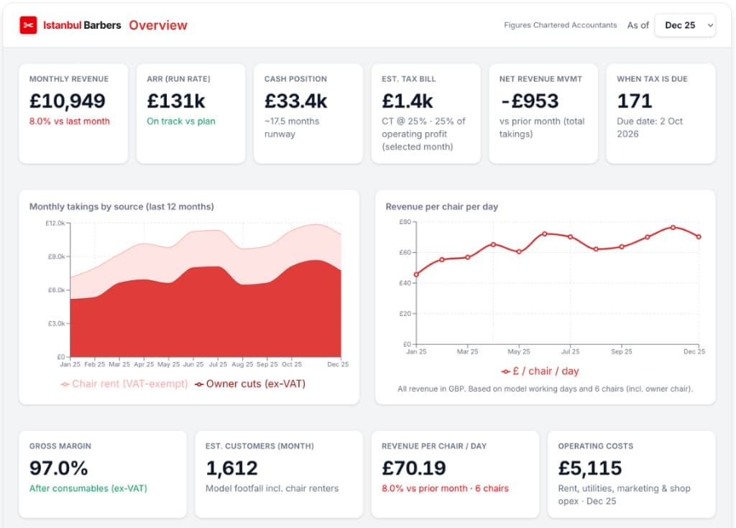Select the Overview tab
Viewport: 736px width, 528px height.
tap(157, 25)
